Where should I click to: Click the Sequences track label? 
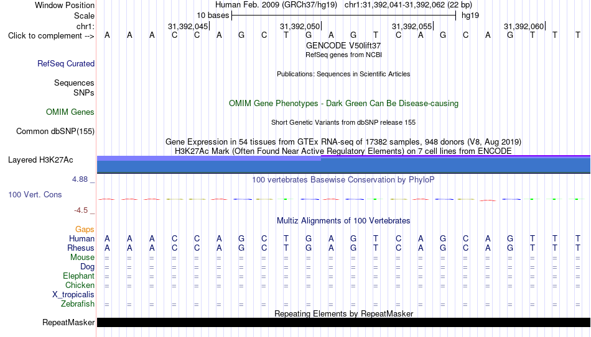pyautogui.click(x=74, y=83)
